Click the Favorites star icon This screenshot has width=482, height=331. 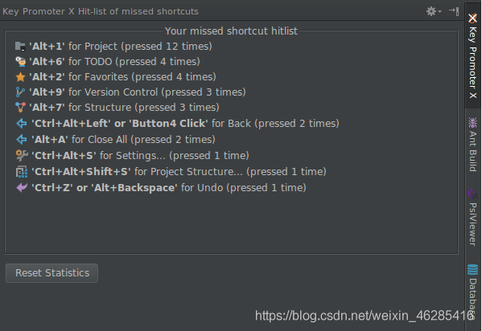pyautogui.click(x=20, y=77)
